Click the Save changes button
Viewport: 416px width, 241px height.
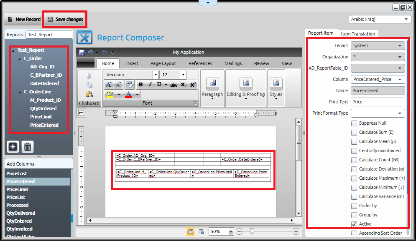pyautogui.click(x=65, y=19)
